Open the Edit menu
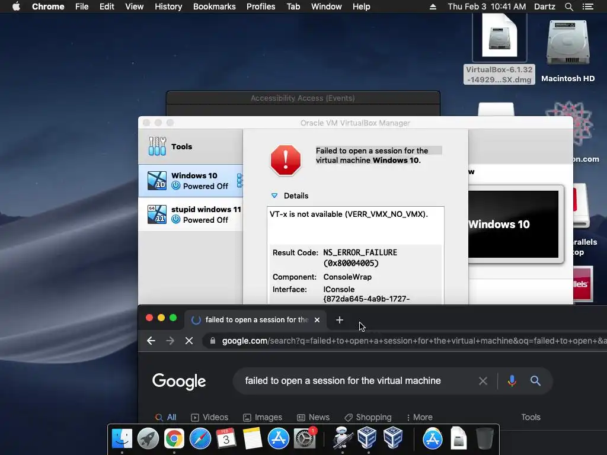This screenshot has width=607, height=455. click(107, 7)
